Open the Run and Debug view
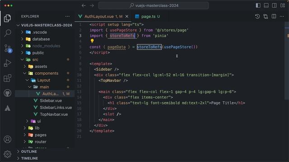Image resolution: width=289 pixels, height=162 pixels. tap(7, 63)
